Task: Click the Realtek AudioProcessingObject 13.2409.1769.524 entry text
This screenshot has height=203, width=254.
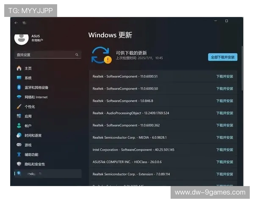Action: [x=131, y=113]
